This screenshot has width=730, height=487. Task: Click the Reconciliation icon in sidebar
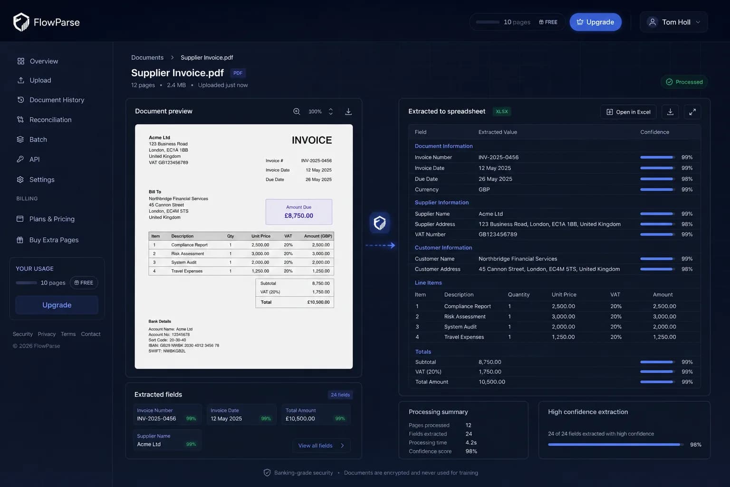click(x=20, y=119)
